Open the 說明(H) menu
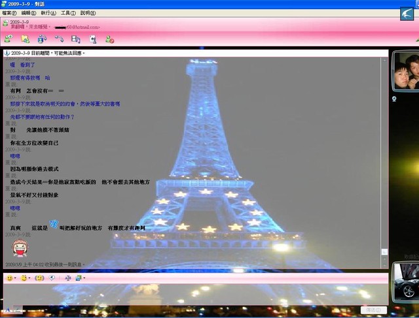Screen dimensions: 419x318 (88, 13)
